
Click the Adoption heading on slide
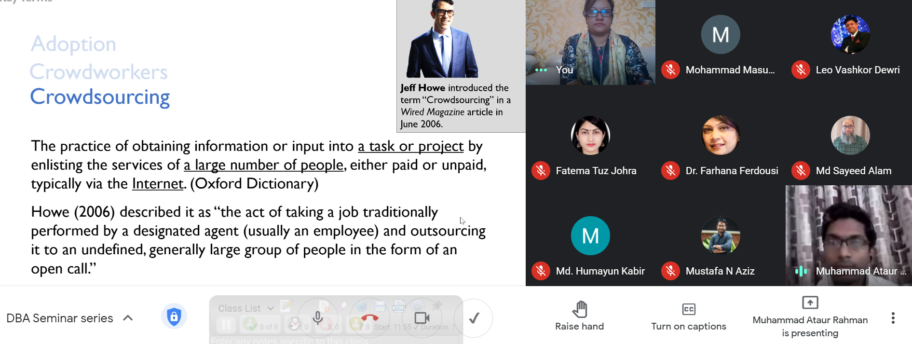tap(73, 44)
